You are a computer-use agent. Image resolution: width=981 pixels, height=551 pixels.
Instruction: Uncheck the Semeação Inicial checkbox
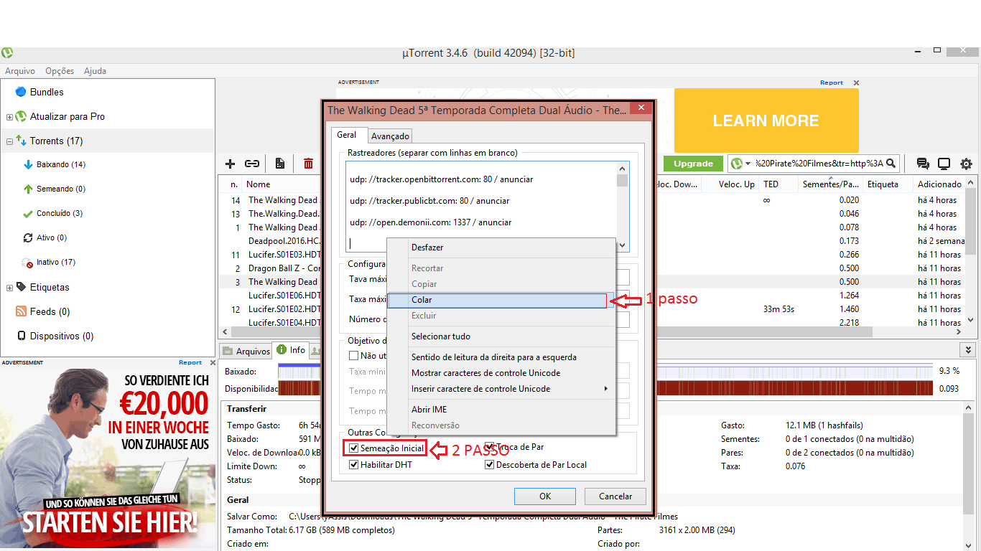(354, 448)
